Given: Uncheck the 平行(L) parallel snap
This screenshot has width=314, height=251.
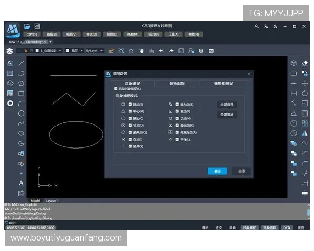Looking at the screenshot, I should click(x=177, y=139).
